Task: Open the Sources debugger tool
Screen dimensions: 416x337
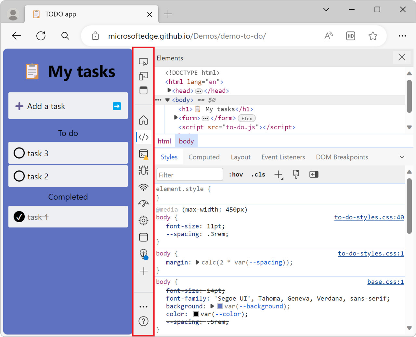Action: coord(143,171)
